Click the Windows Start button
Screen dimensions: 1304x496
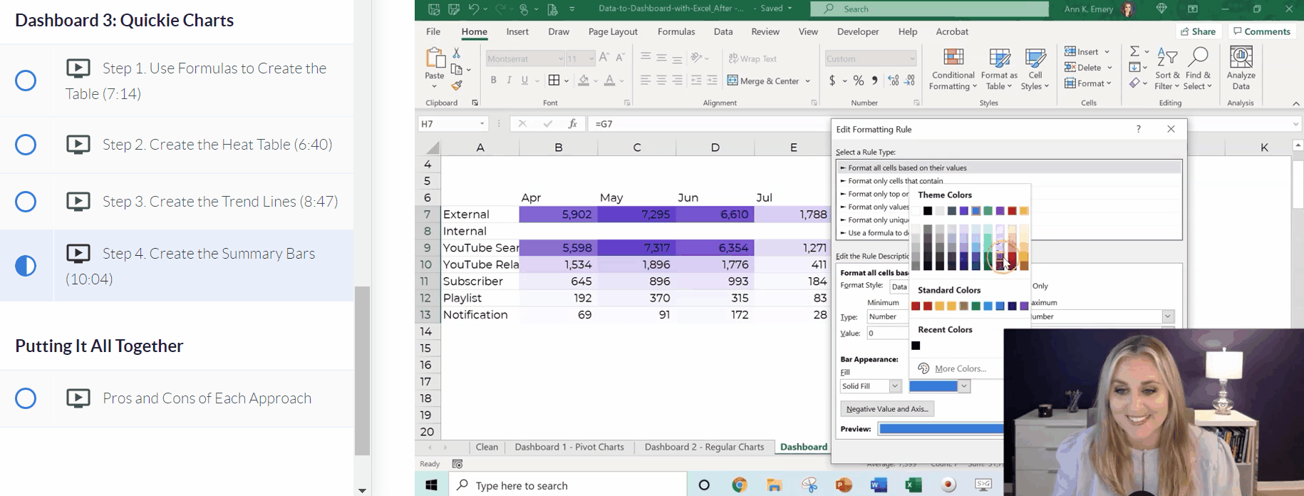[431, 485]
